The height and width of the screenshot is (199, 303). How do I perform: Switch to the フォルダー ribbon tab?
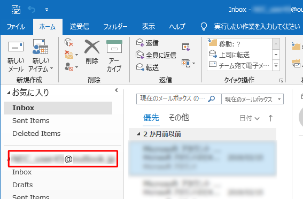tap(115, 27)
